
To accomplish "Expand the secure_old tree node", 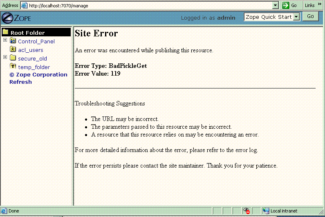I will tap(5, 57).
